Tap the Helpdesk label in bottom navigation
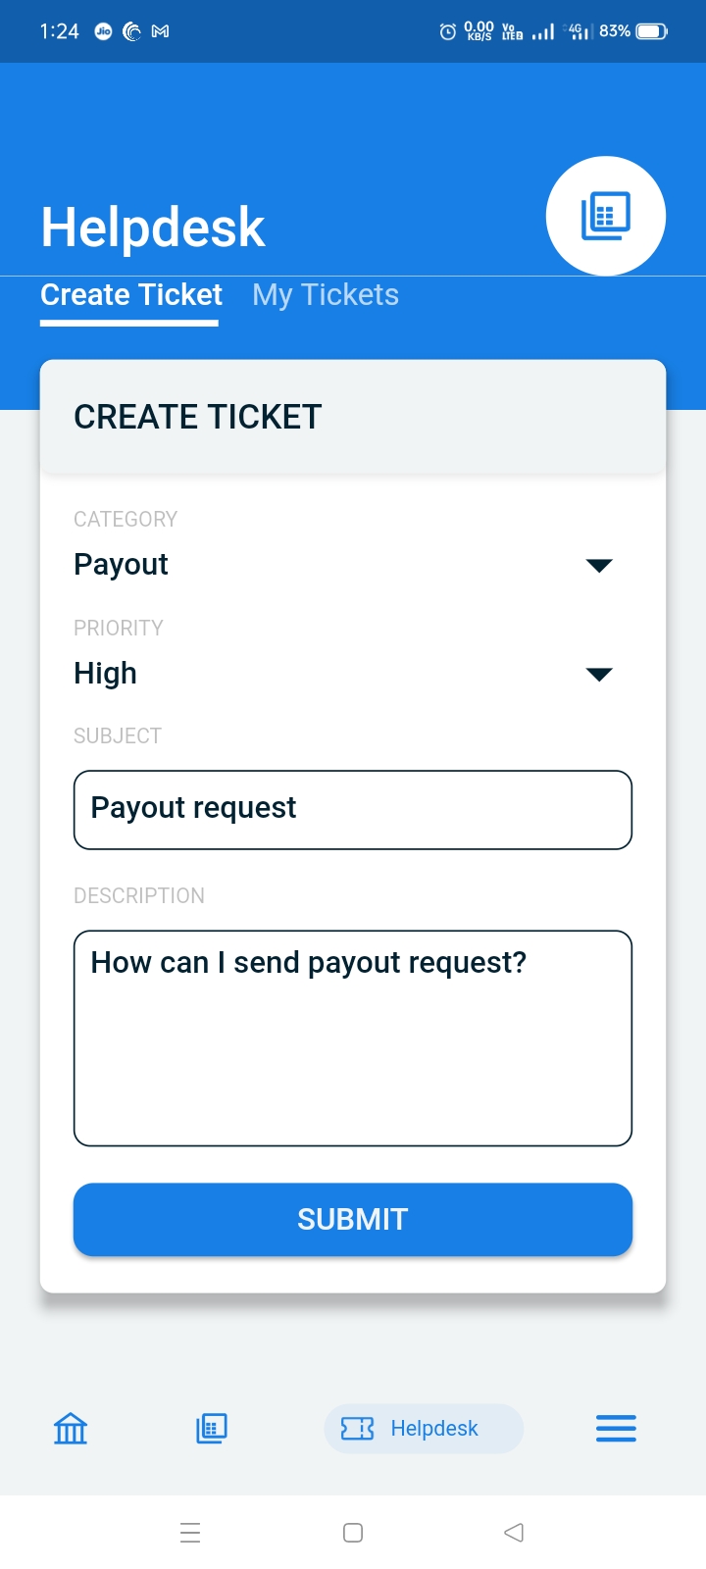The width and height of the screenshot is (706, 1569). 434,1429
